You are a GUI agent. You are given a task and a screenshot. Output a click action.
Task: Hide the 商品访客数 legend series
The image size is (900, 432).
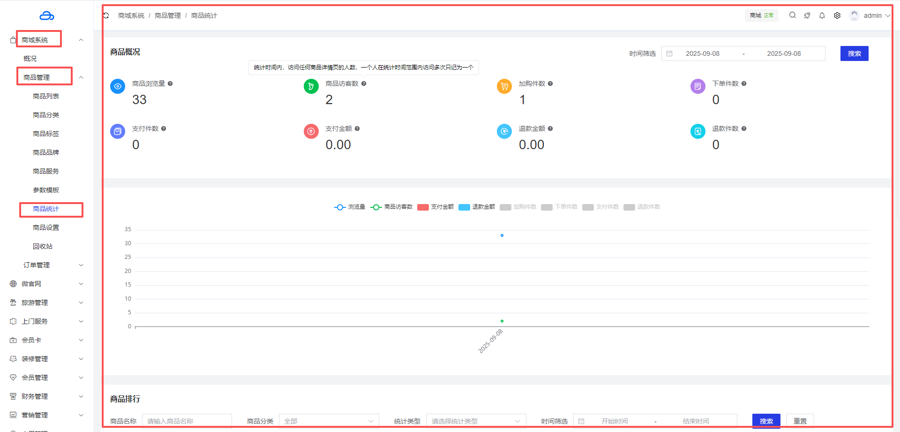coord(391,207)
